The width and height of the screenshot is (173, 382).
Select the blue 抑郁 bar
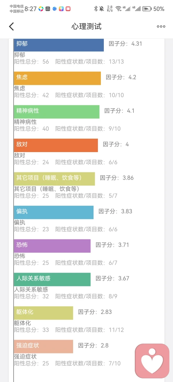point(59,45)
